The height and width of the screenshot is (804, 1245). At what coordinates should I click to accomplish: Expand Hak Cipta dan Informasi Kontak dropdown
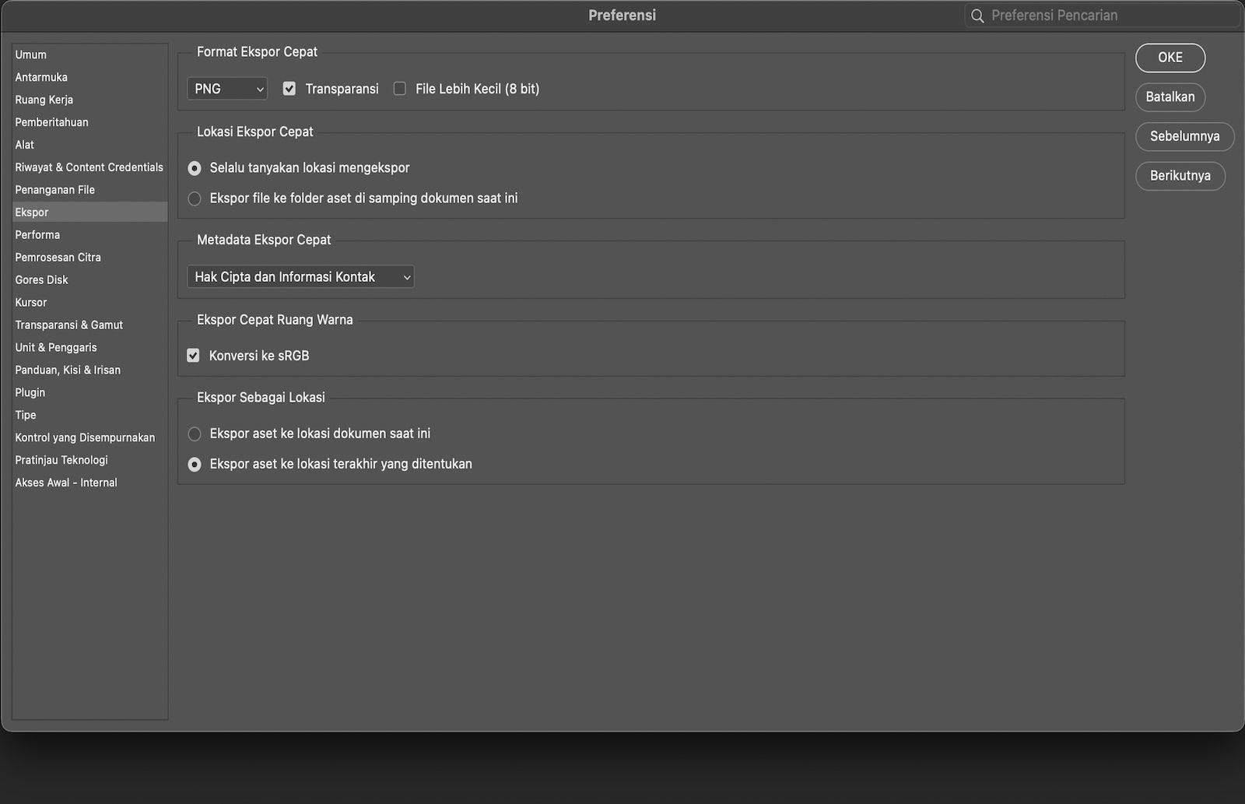[300, 277]
